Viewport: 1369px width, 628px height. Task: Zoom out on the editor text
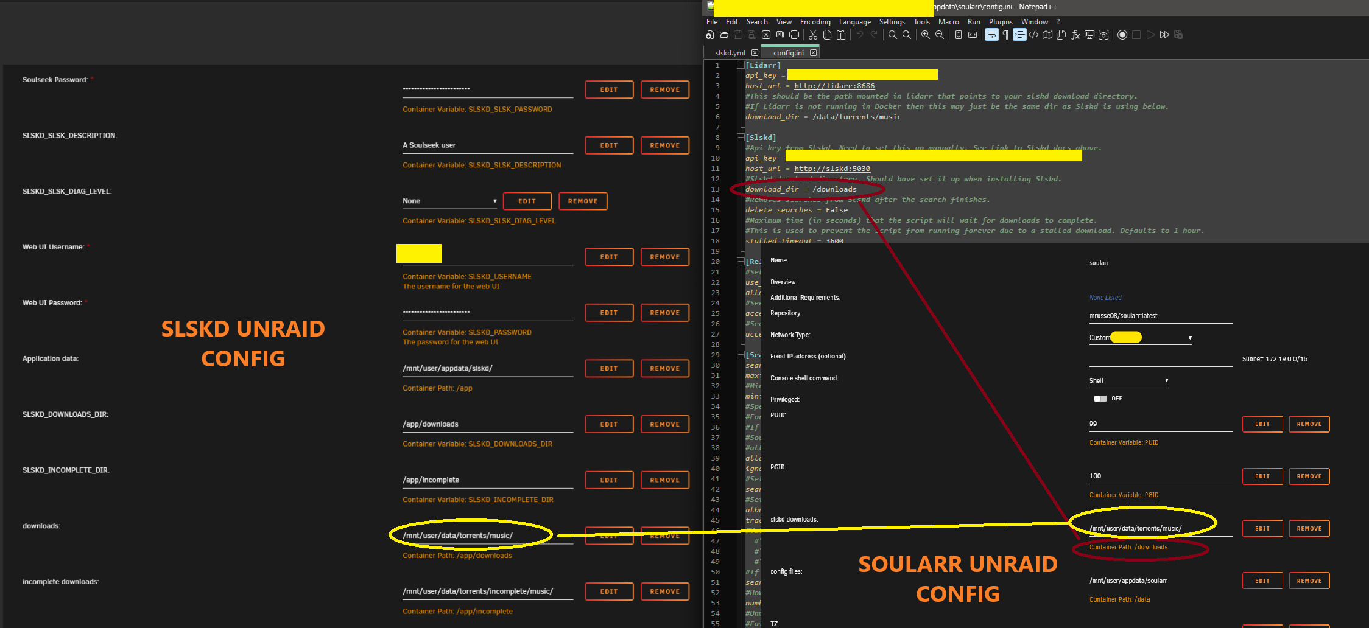(x=940, y=35)
